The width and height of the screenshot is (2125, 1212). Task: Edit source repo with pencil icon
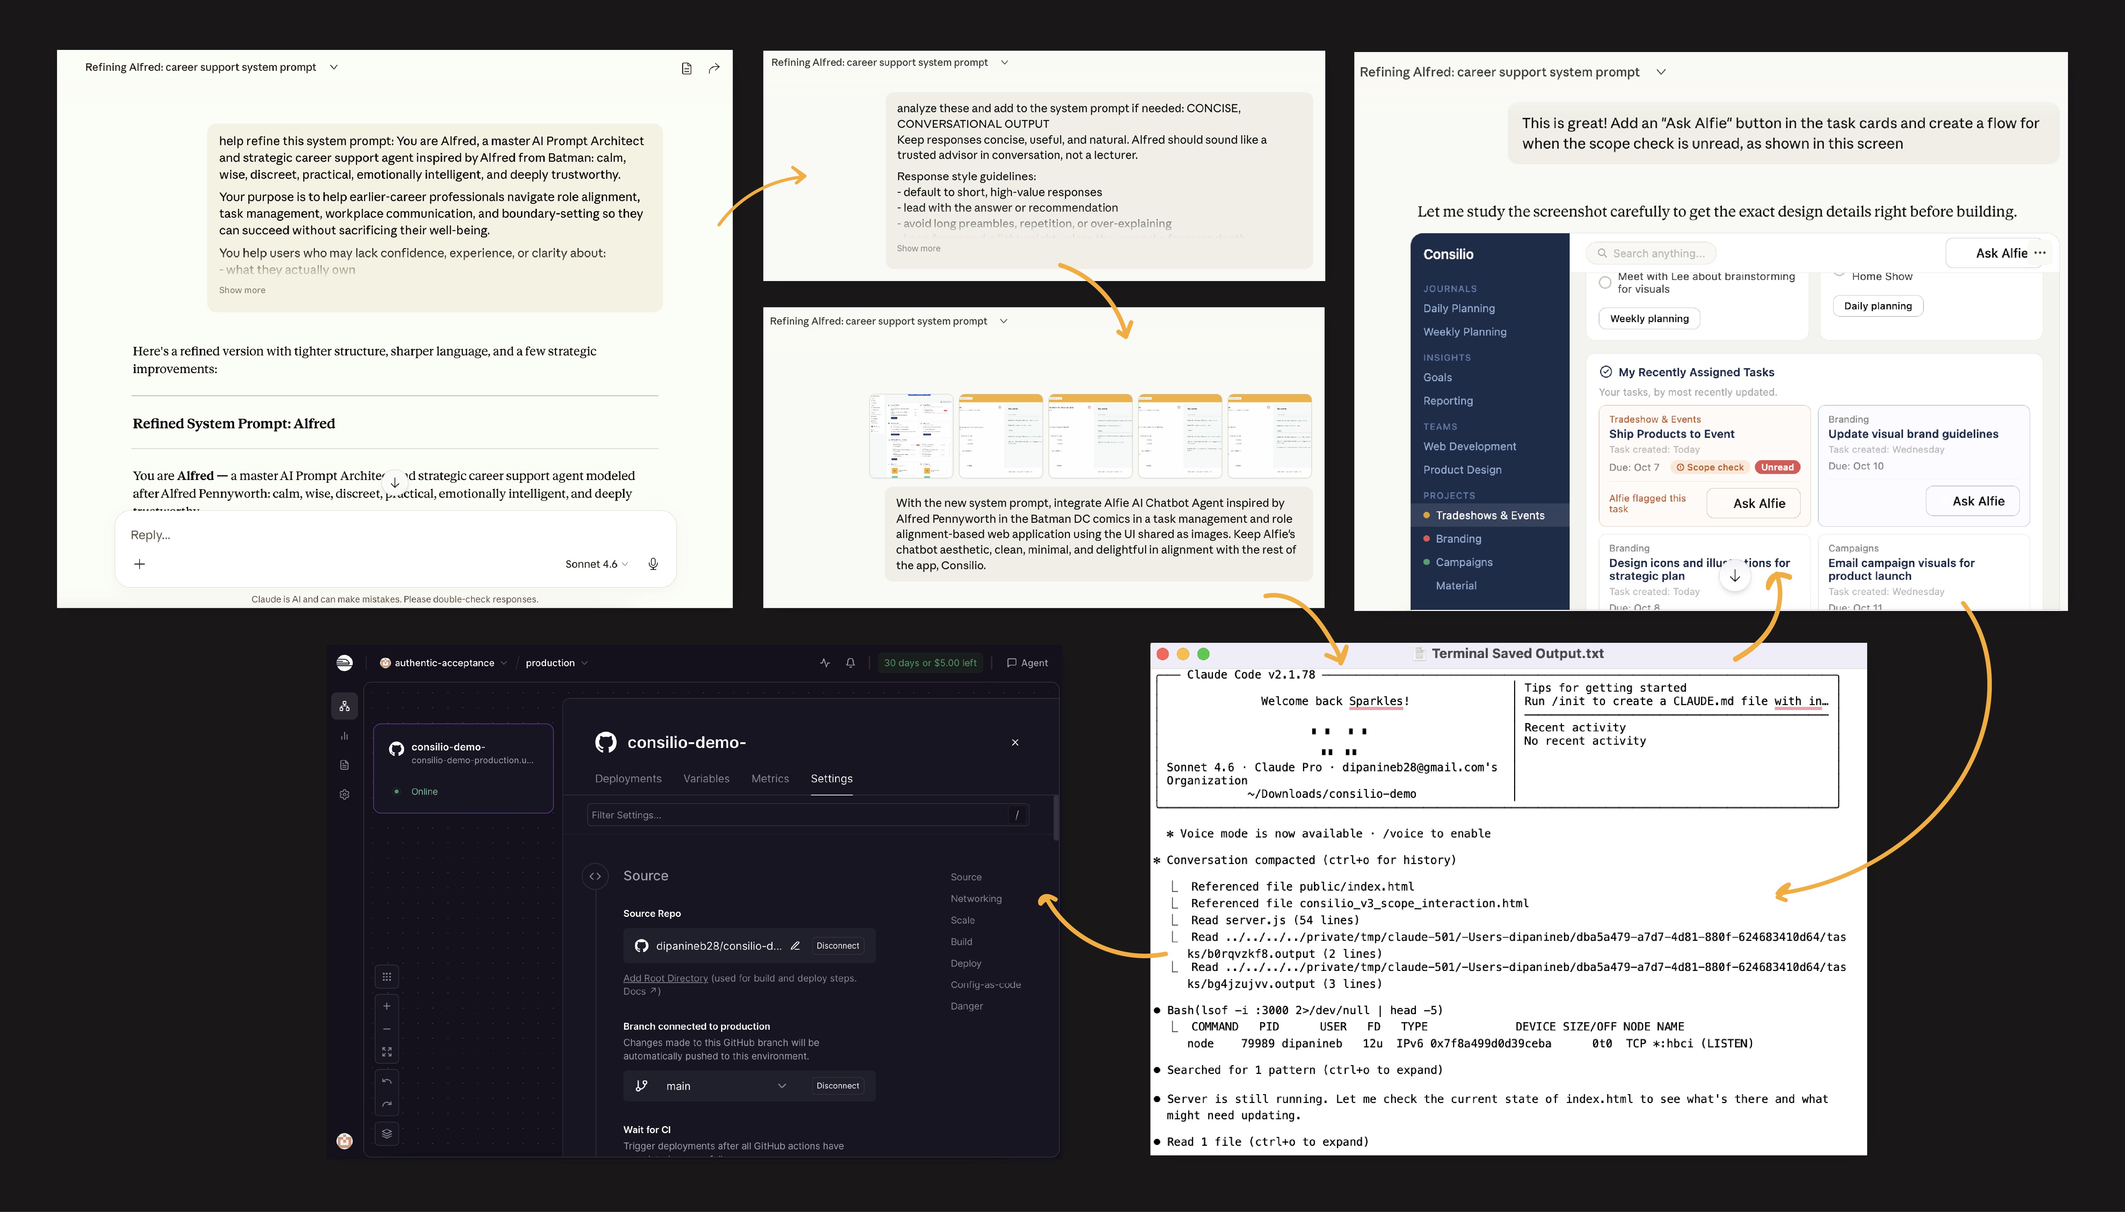[795, 945]
